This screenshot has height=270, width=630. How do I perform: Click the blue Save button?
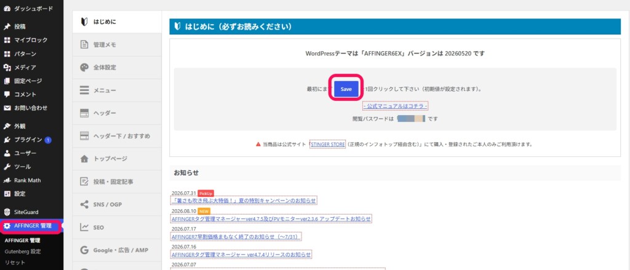pyautogui.click(x=346, y=89)
